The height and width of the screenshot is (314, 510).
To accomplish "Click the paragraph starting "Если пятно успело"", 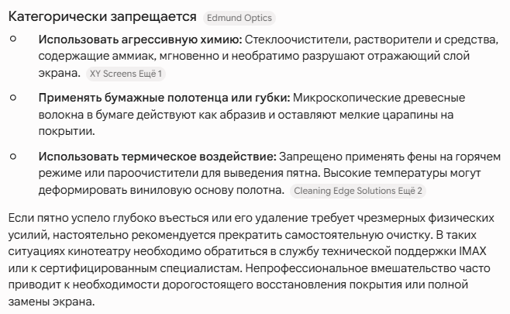I will 251,260.
